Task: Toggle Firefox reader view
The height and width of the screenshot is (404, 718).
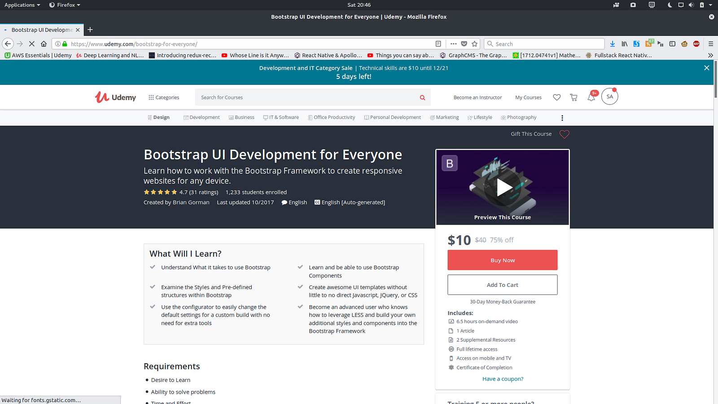Action: (438, 44)
